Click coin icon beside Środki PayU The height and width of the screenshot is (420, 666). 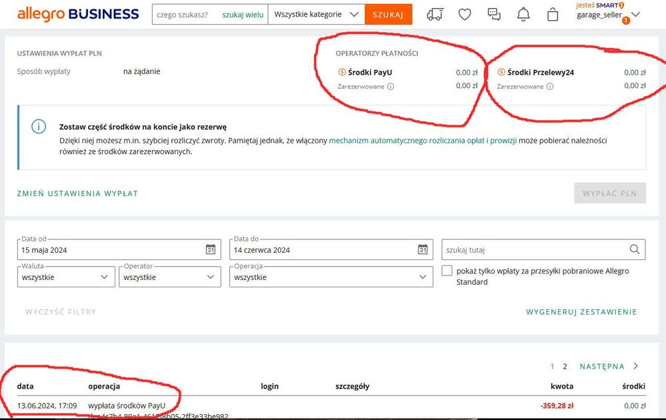[x=342, y=72]
